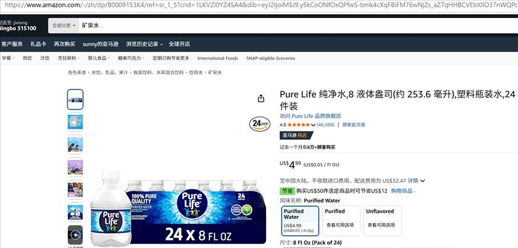Click the search field containing 矿泉水
This screenshot has height=248, width=518.
[x=298, y=25]
